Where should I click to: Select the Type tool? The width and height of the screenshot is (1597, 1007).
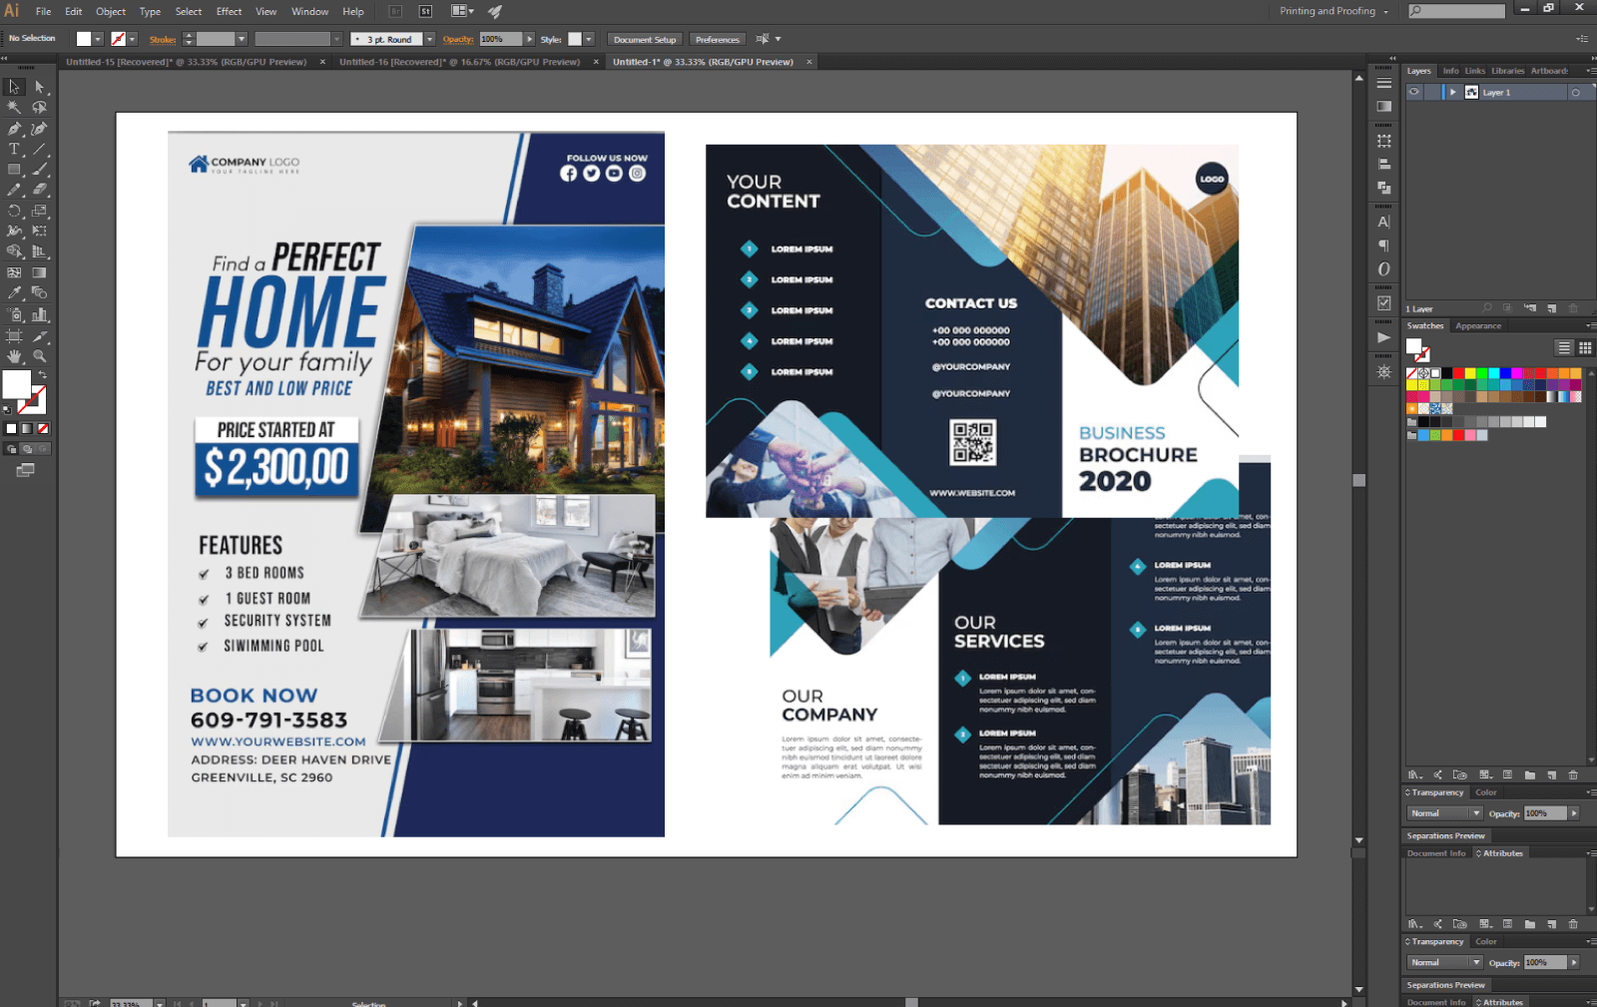tap(14, 150)
